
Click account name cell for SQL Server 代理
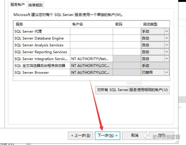tap(91, 31)
